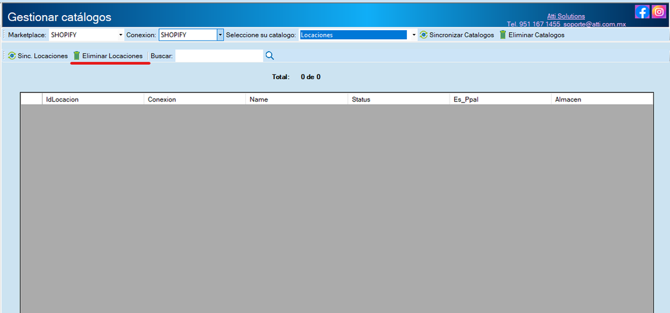The image size is (670, 313).
Task: Focus the Buscar search field
Action: pos(219,56)
